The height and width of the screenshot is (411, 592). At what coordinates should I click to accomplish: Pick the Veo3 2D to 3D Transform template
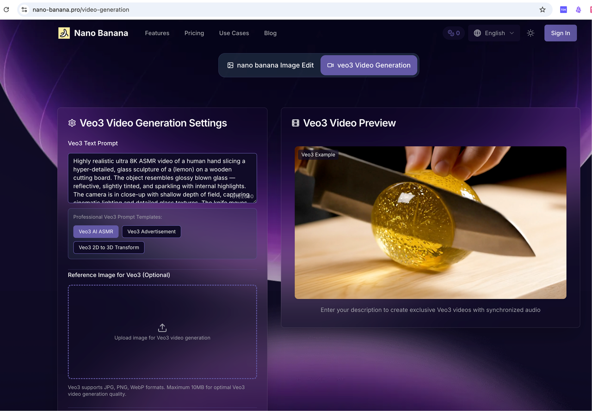[x=109, y=248]
